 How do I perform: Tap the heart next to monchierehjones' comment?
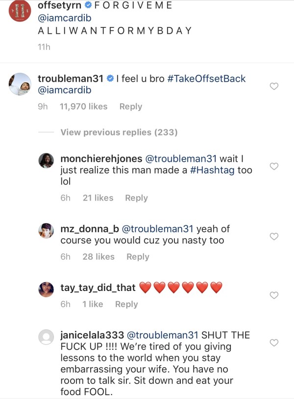tap(274, 167)
